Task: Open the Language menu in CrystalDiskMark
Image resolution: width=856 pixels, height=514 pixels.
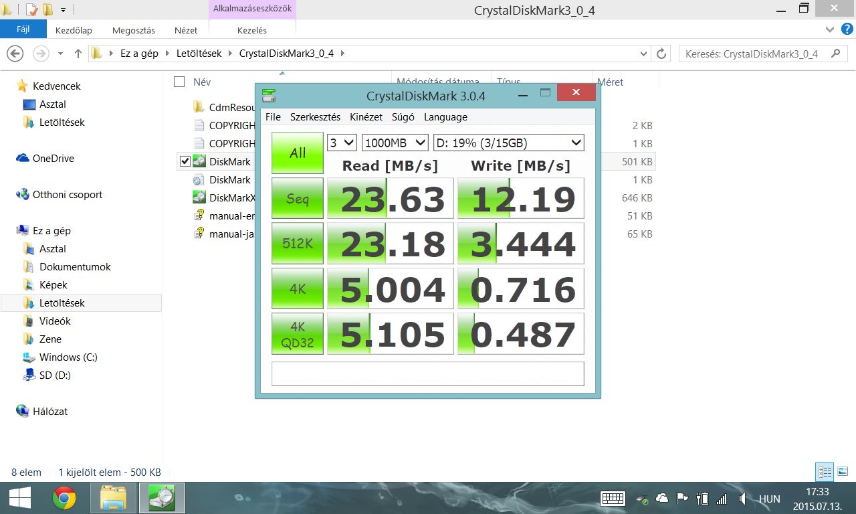Action: tap(445, 117)
